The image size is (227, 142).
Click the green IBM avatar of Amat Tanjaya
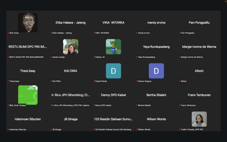coord(28,95)
